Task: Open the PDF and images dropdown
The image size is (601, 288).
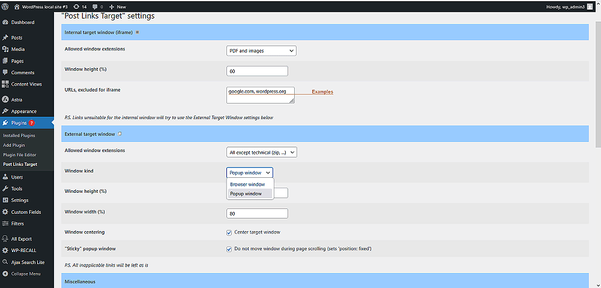Action: [x=261, y=51]
